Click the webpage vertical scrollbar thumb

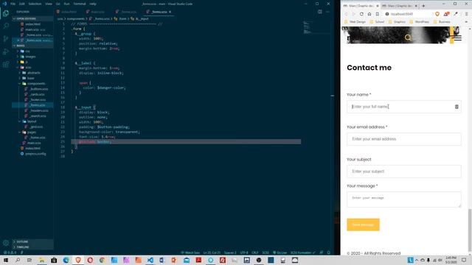[x=470, y=230]
